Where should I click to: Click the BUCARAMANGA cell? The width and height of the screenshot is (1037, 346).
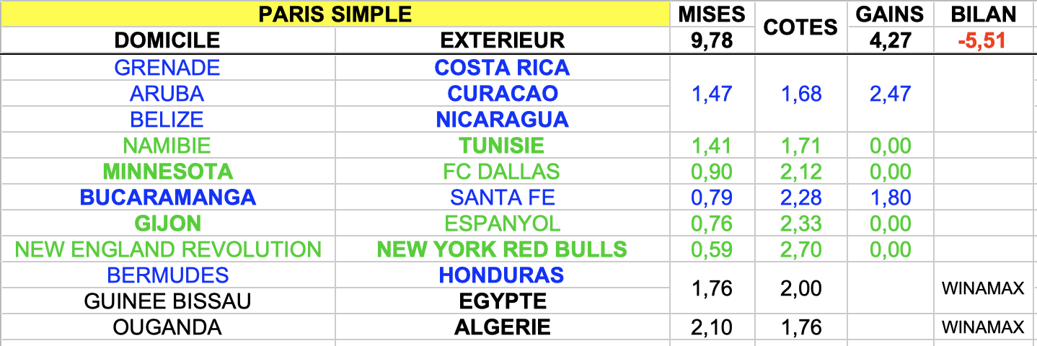[x=167, y=198]
